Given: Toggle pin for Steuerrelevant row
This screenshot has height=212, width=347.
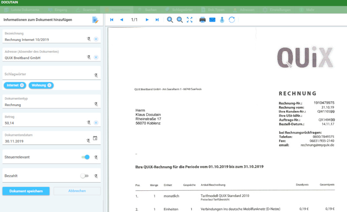Looking at the screenshot, I should click(96, 157).
